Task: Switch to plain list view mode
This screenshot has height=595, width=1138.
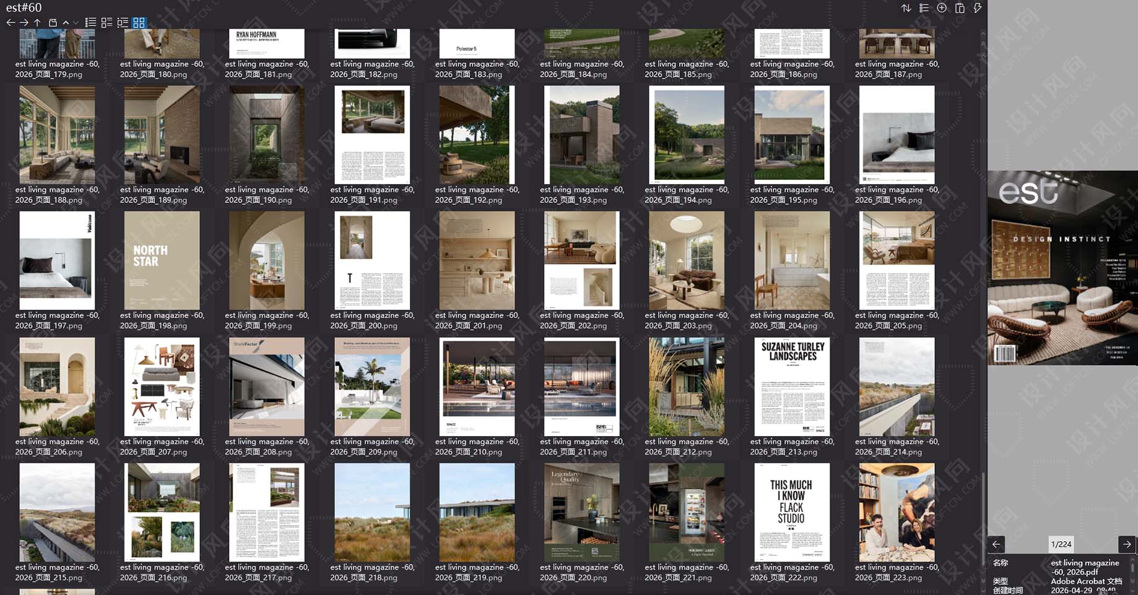Action: pyautogui.click(x=90, y=23)
